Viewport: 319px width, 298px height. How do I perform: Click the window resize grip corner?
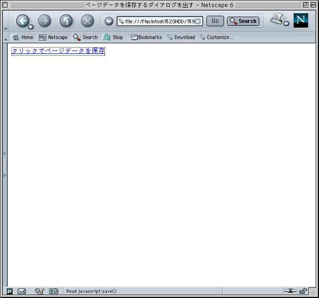pyautogui.click(x=313, y=292)
